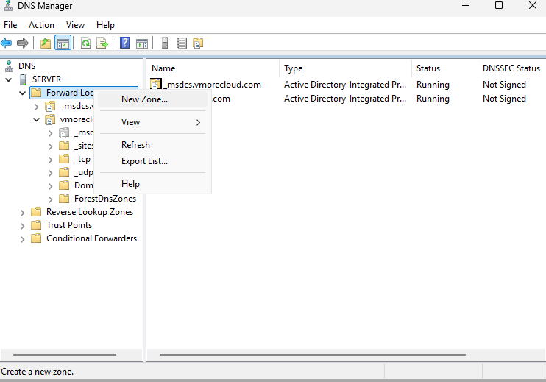Image resolution: width=546 pixels, height=382 pixels.
Task: Choose Export List... from context menu
Action: coord(152,161)
